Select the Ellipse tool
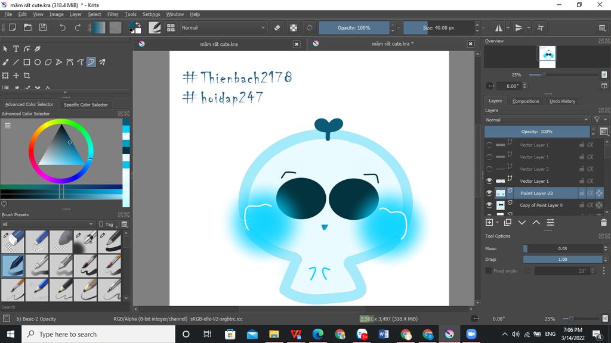 [x=38, y=62]
